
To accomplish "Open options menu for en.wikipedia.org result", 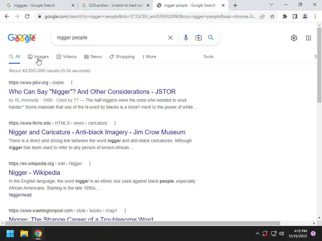I will click(90, 163).
